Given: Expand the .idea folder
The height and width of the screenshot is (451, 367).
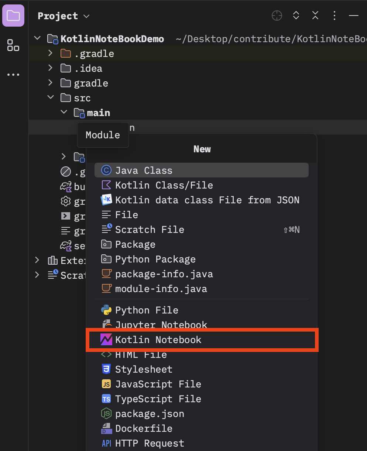Looking at the screenshot, I should 51,68.
